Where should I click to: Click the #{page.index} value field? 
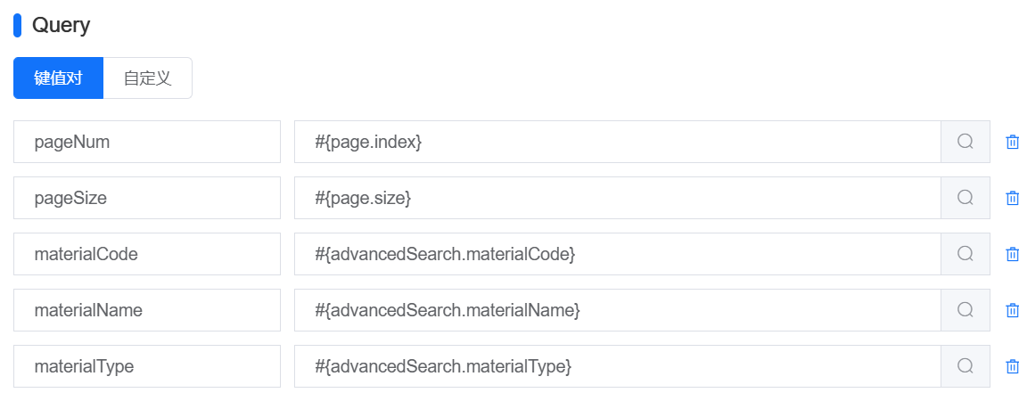(617, 142)
